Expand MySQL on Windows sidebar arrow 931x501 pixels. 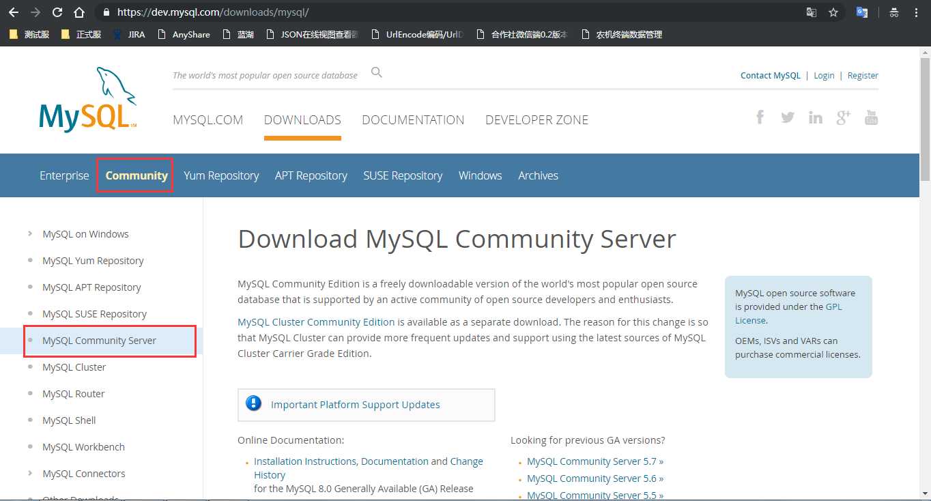30,233
